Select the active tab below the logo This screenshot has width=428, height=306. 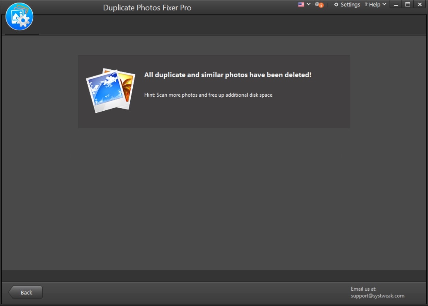20,31
